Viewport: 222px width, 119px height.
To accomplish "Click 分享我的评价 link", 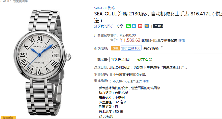I will coord(104,26).
